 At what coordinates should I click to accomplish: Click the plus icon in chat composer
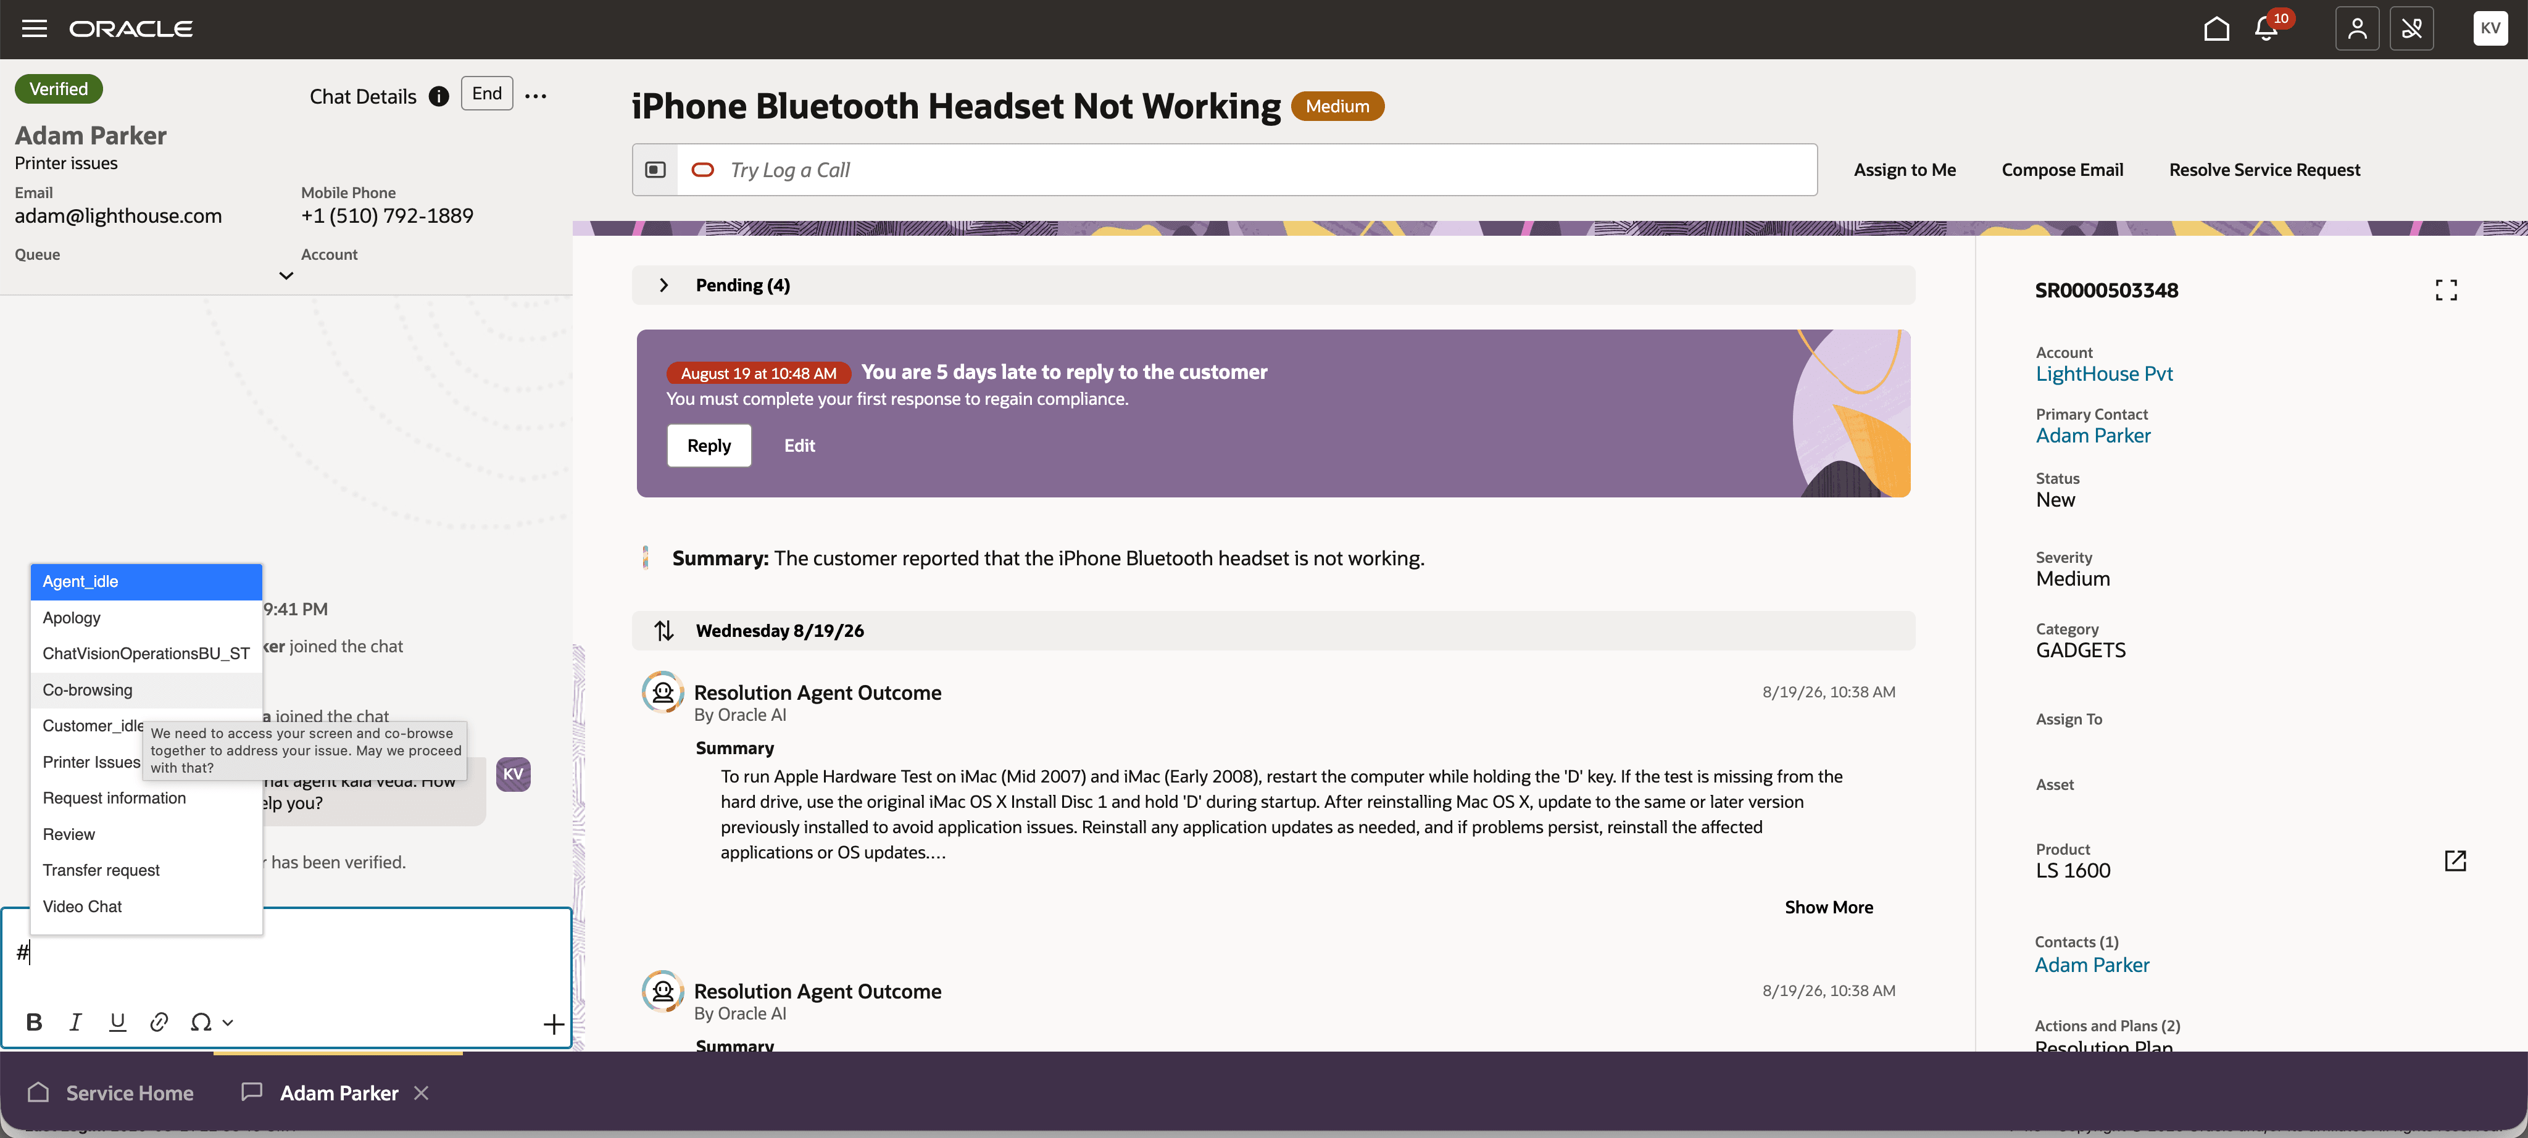pyautogui.click(x=554, y=1024)
